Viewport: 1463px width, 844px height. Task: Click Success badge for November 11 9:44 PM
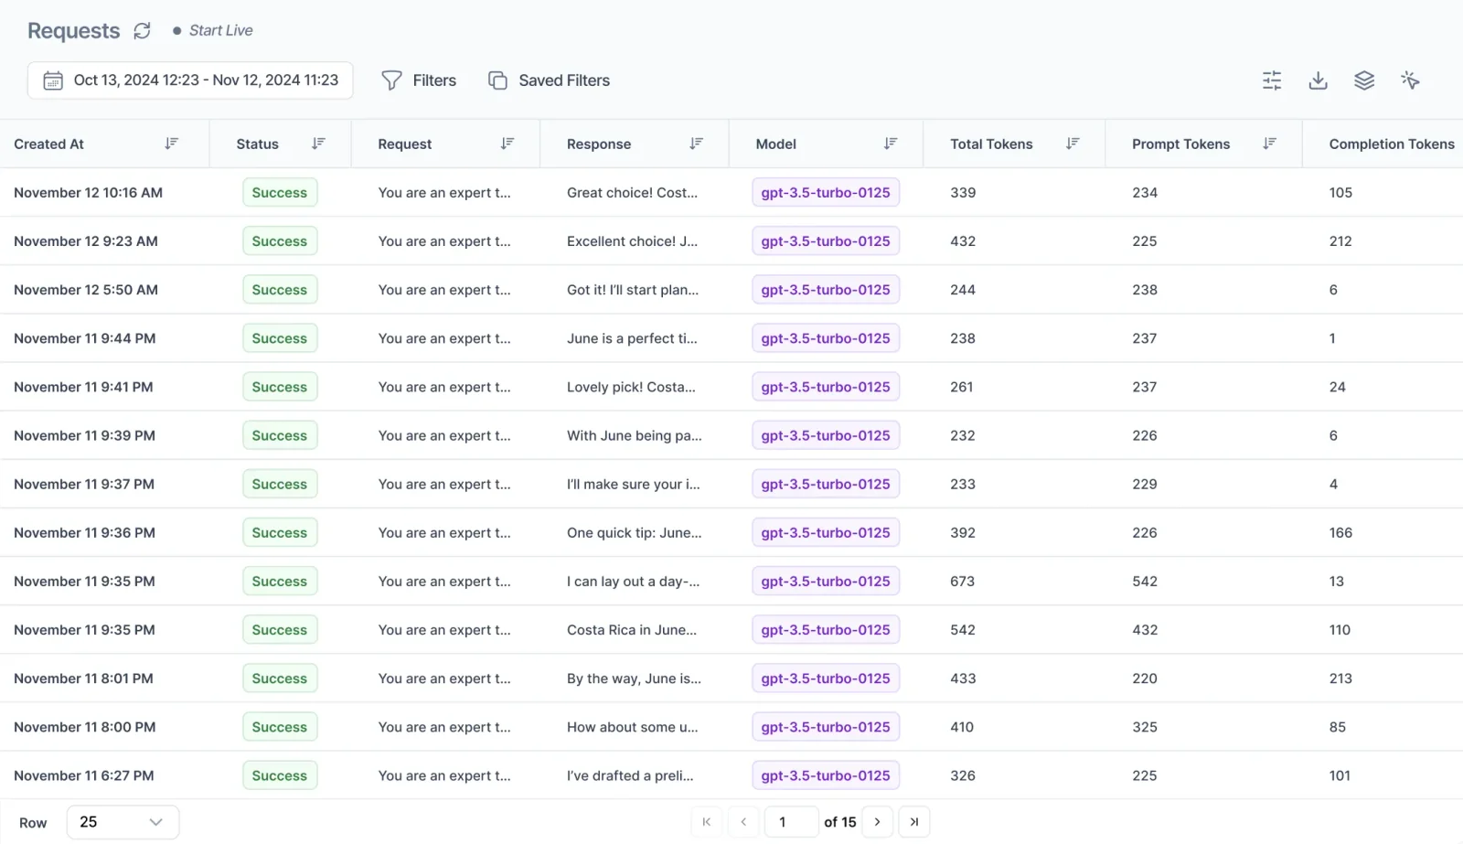click(x=280, y=338)
